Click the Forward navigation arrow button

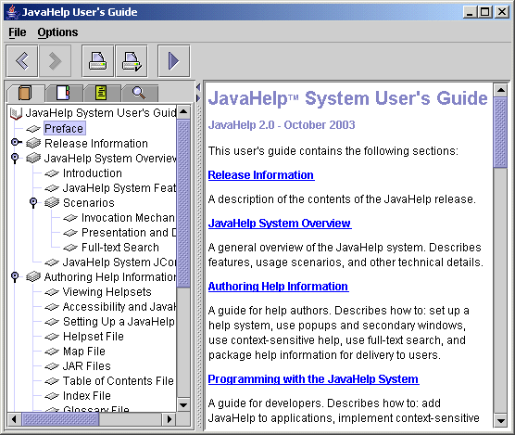tap(56, 61)
